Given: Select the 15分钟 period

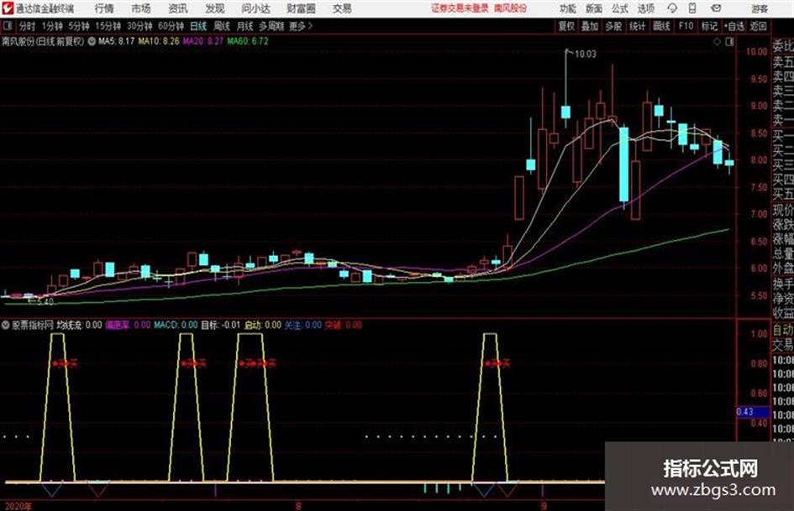Looking at the screenshot, I should coord(108,26).
